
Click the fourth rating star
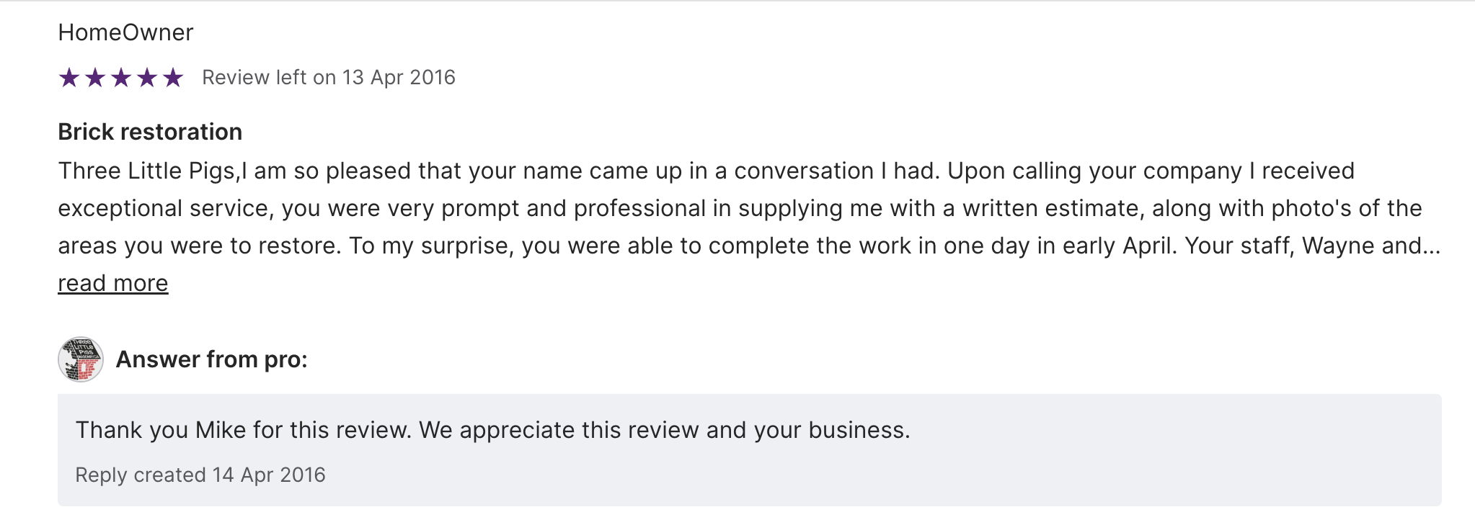coord(147,77)
